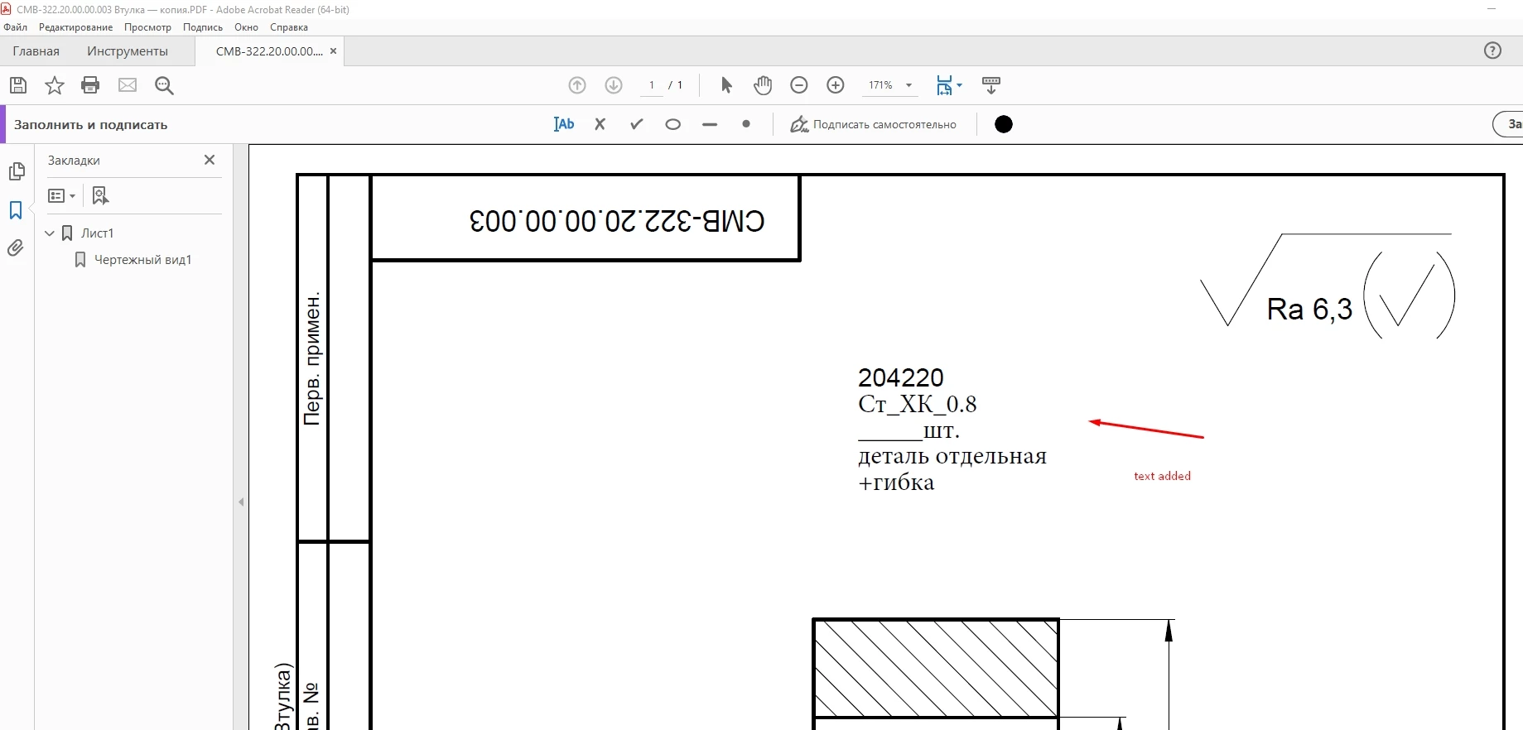Screen dimensions: 1523x730
Task: Open the black color picker swatch
Action: [x=1004, y=124]
